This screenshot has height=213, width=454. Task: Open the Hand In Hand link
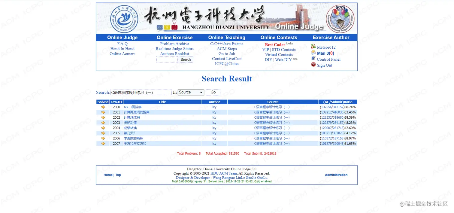[x=122, y=49]
